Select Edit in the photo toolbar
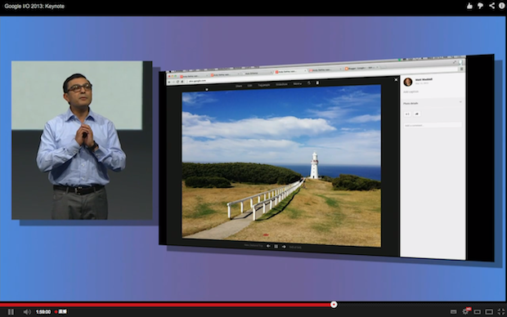The height and width of the screenshot is (317, 507). coord(250,86)
